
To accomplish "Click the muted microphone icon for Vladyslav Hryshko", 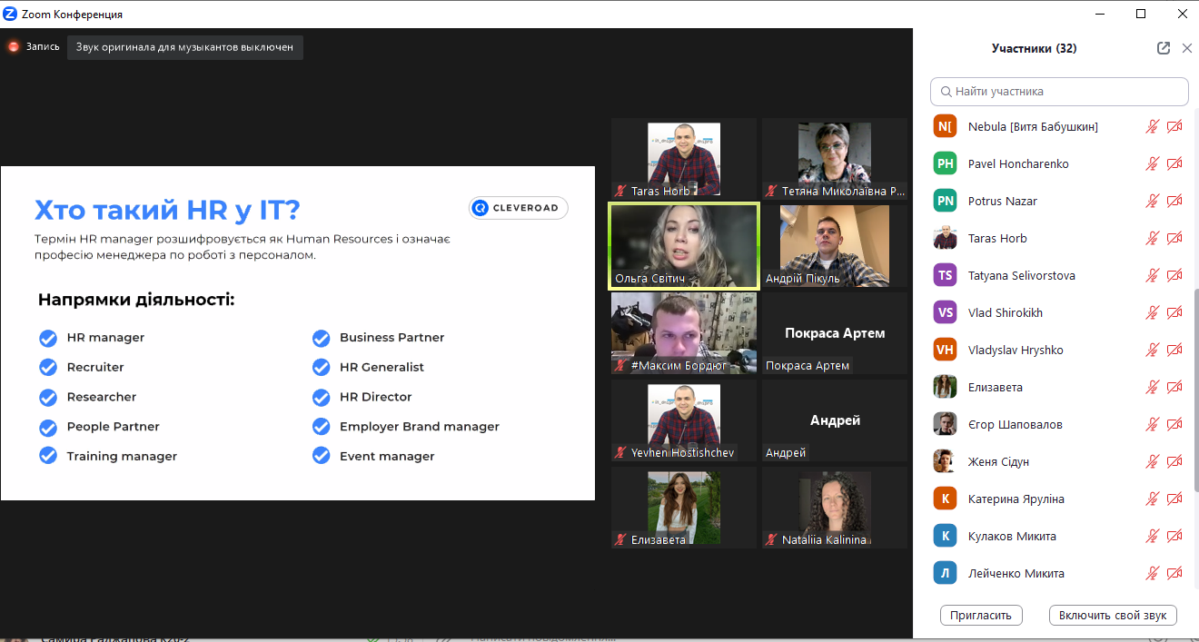I will 1152,350.
